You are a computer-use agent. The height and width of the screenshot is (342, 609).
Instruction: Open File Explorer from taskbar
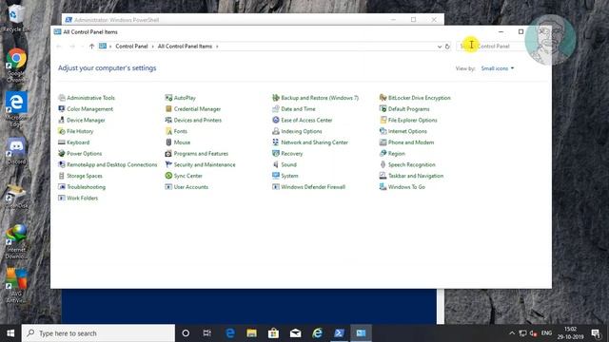(x=251, y=333)
